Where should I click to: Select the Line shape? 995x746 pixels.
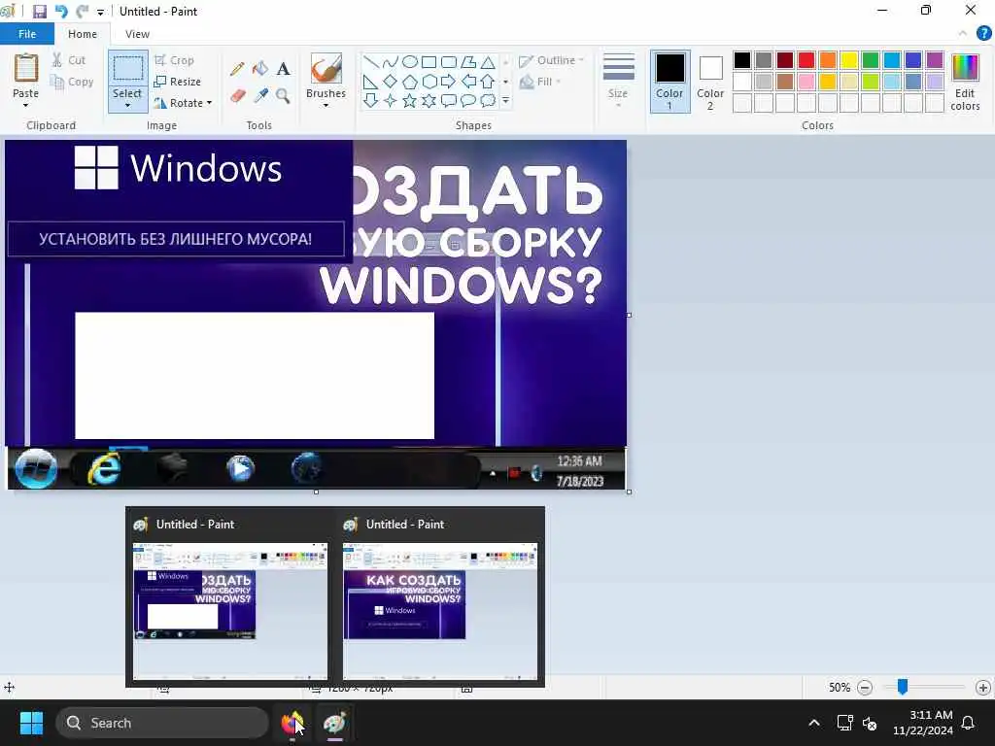pos(371,62)
